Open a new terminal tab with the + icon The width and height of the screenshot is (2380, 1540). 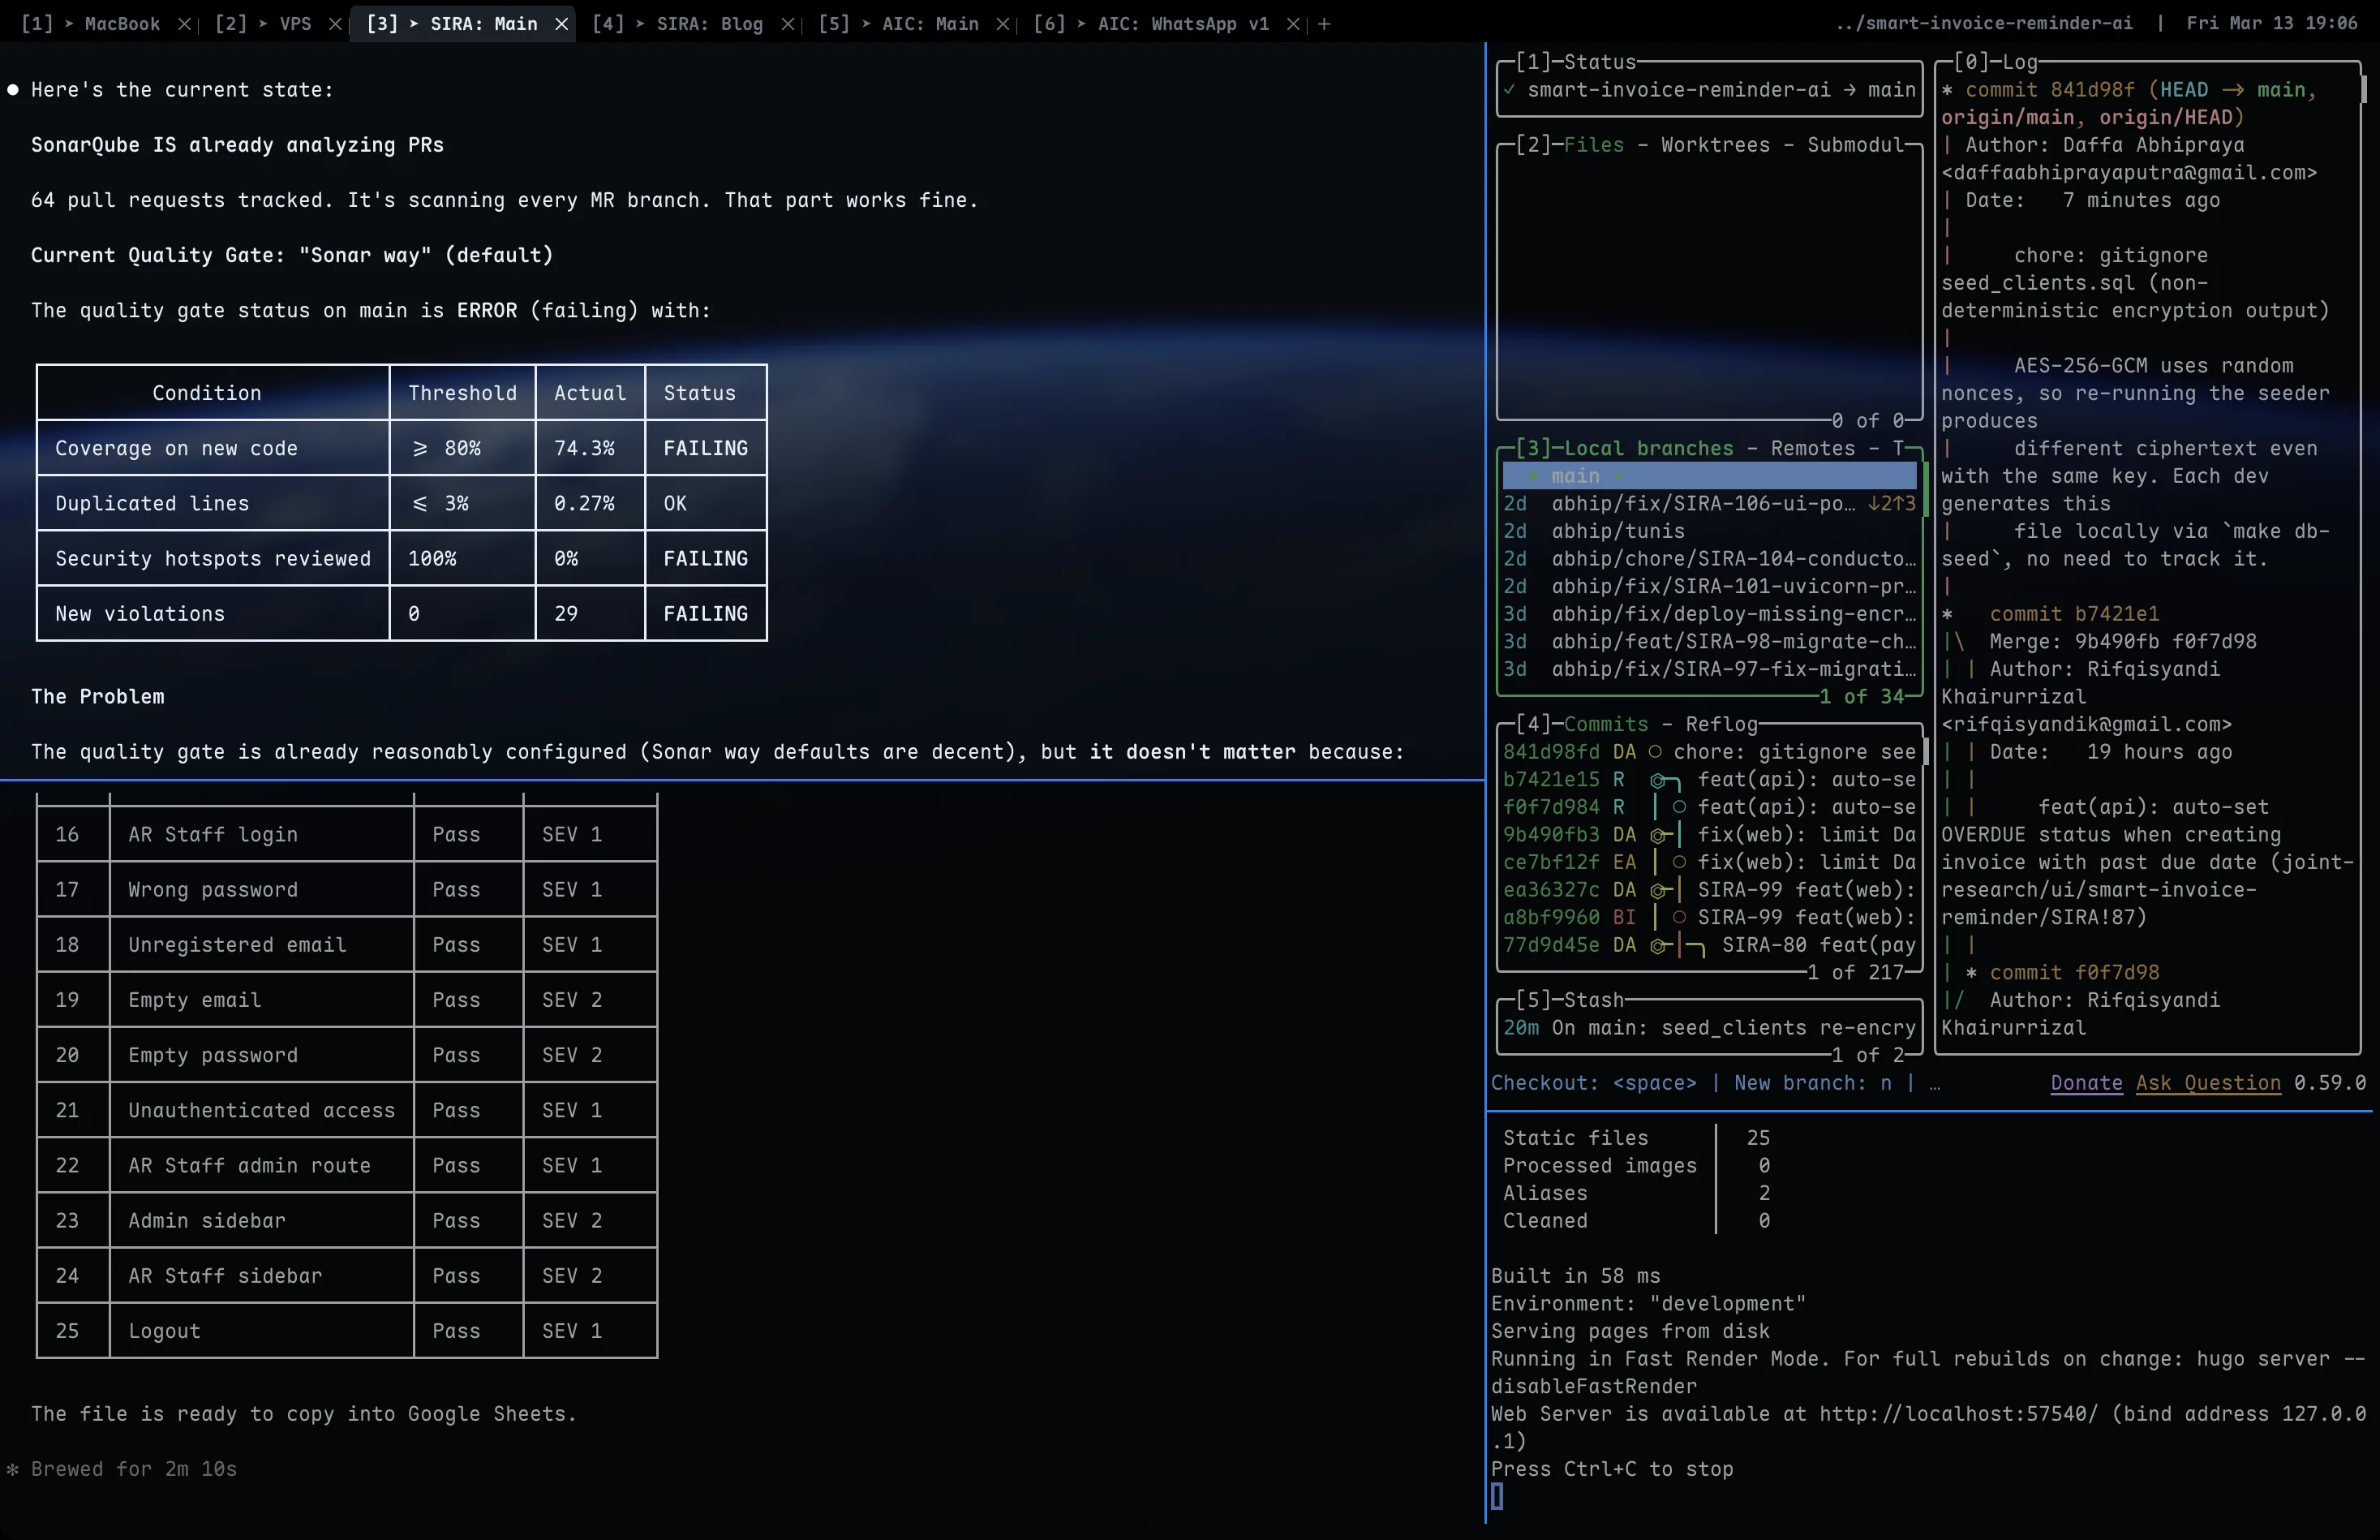[1325, 23]
